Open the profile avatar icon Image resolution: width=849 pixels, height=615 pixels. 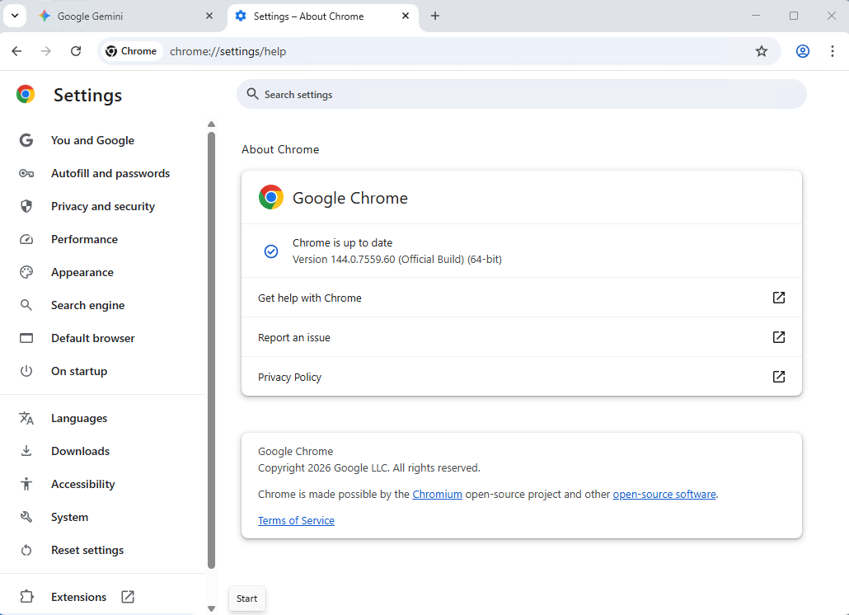(802, 51)
